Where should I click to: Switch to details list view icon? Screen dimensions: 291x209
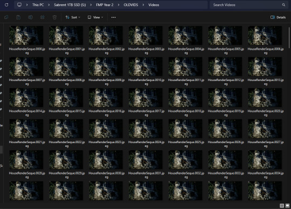pos(282,205)
